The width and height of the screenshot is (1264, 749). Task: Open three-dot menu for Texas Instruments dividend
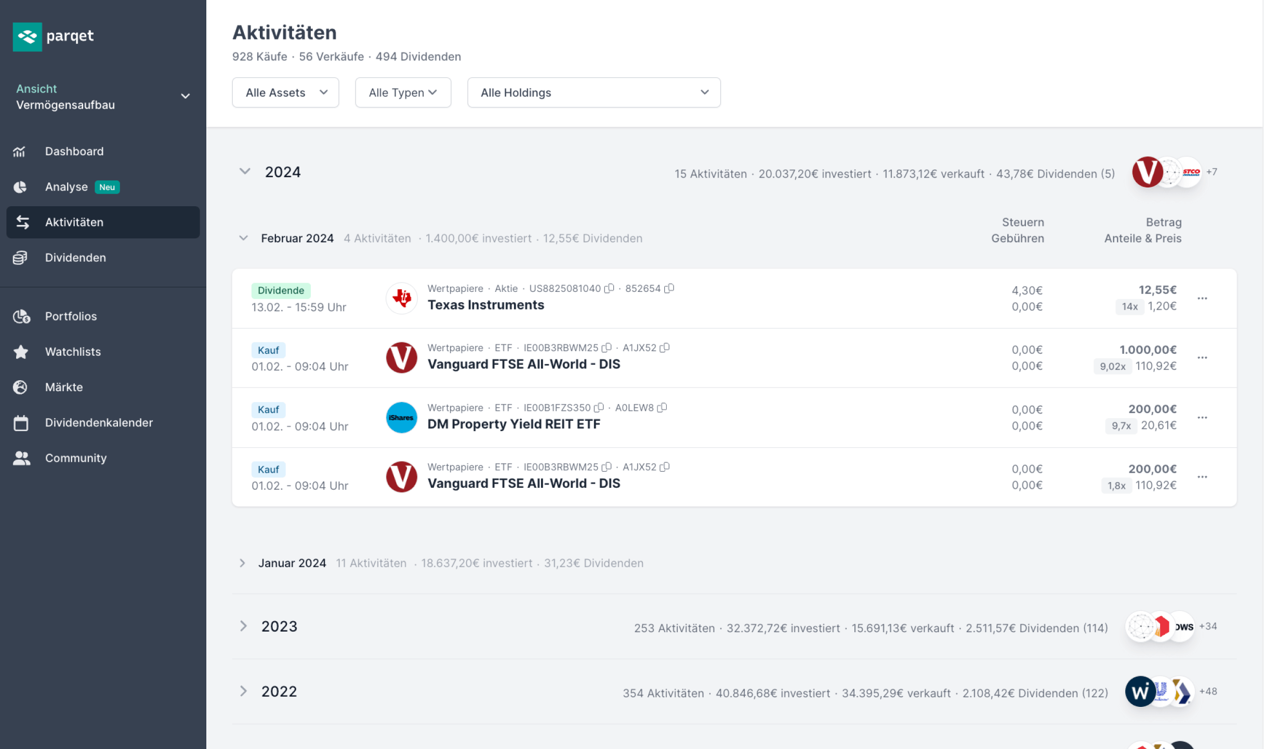[1202, 298]
